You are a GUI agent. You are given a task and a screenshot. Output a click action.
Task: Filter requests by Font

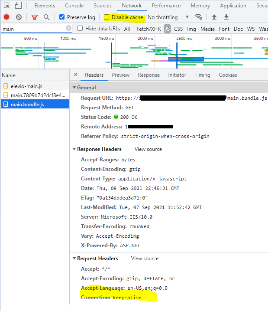coord(224,29)
